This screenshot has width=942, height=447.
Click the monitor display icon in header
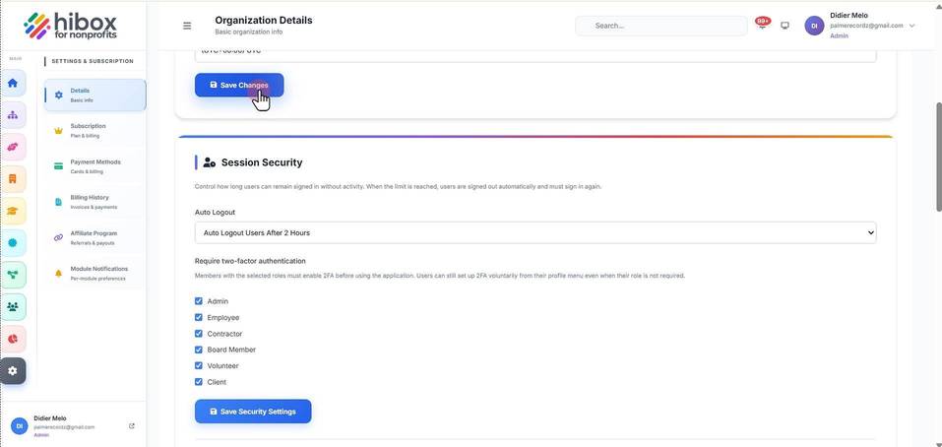coord(785,26)
